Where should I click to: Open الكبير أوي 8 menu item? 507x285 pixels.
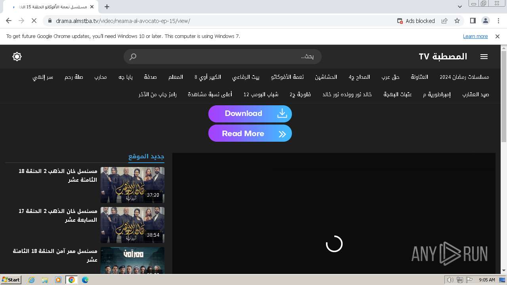(x=208, y=77)
